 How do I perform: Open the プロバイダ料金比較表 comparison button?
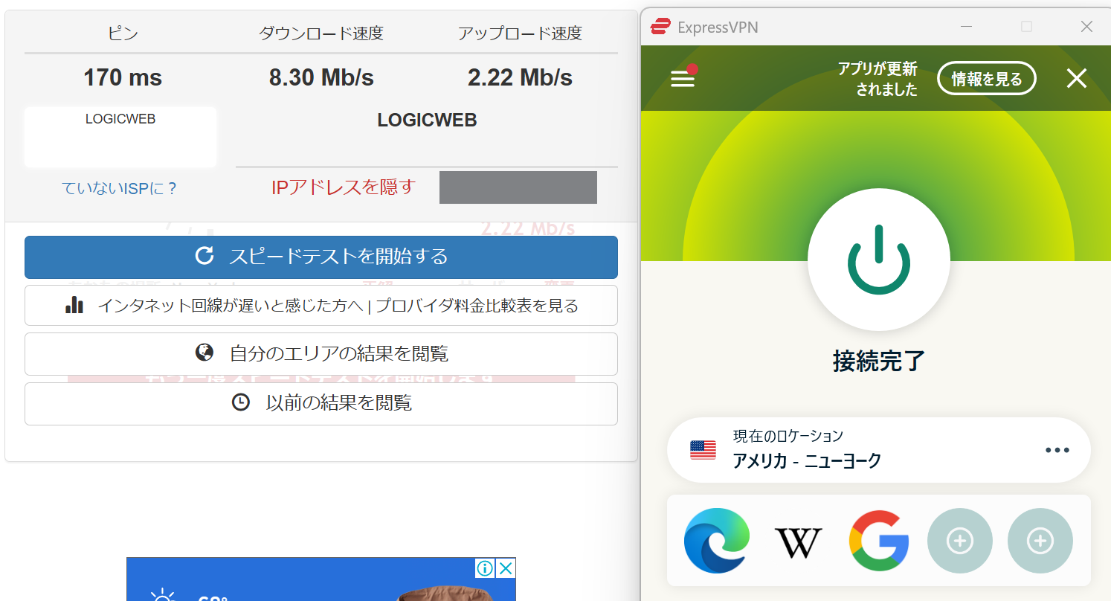[x=321, y=306]
